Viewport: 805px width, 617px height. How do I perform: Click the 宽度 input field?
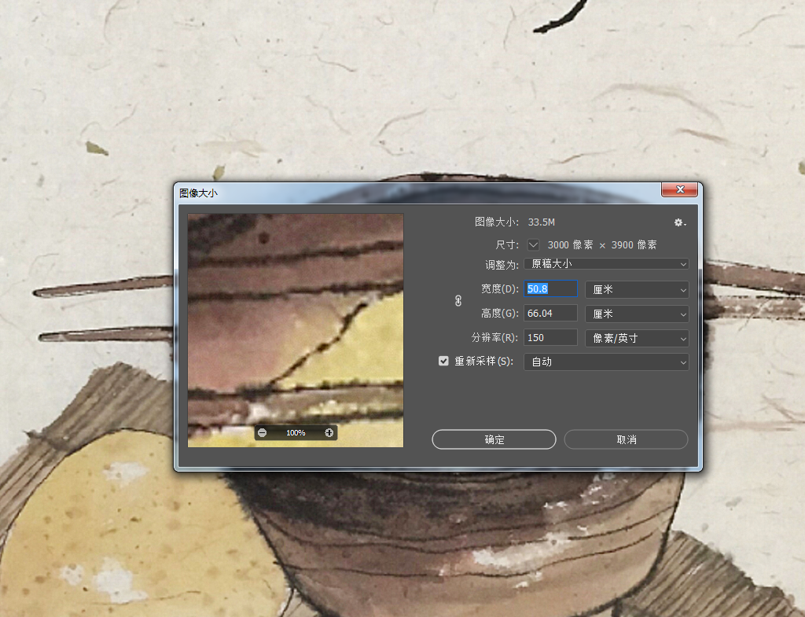[x=550, y=289]
